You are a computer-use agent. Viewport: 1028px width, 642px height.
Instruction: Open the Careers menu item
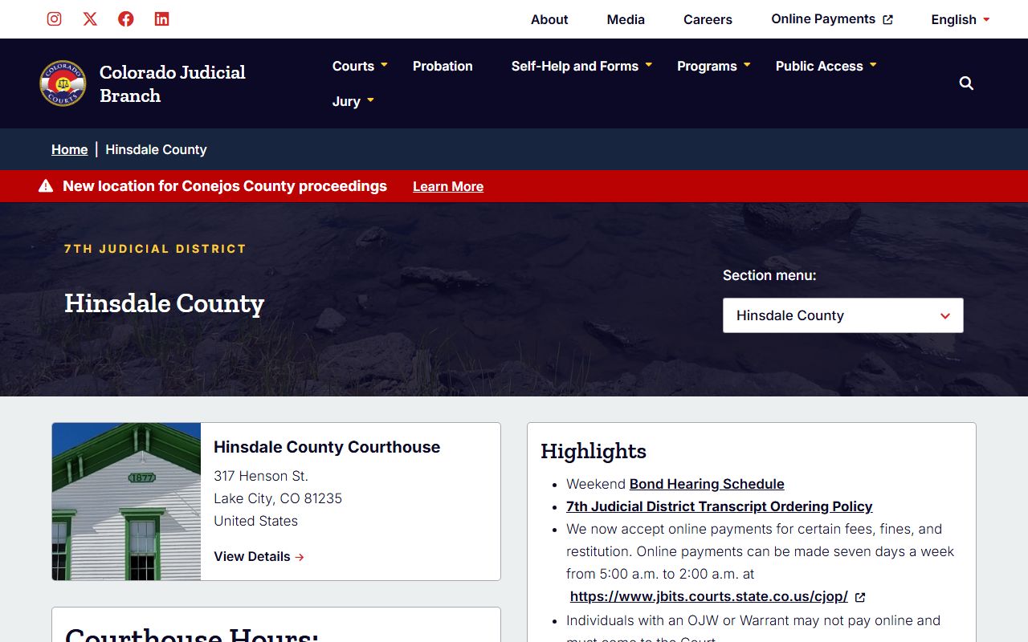click(x=708, y=19)
